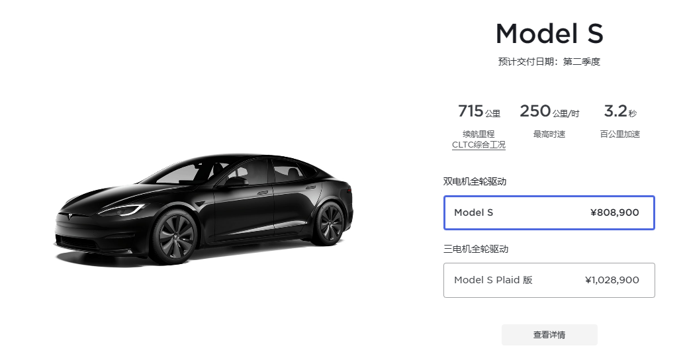Click the 3.2 秒 acceleration figure
Screen dimensions: 685x364
[x=620, y=111]
